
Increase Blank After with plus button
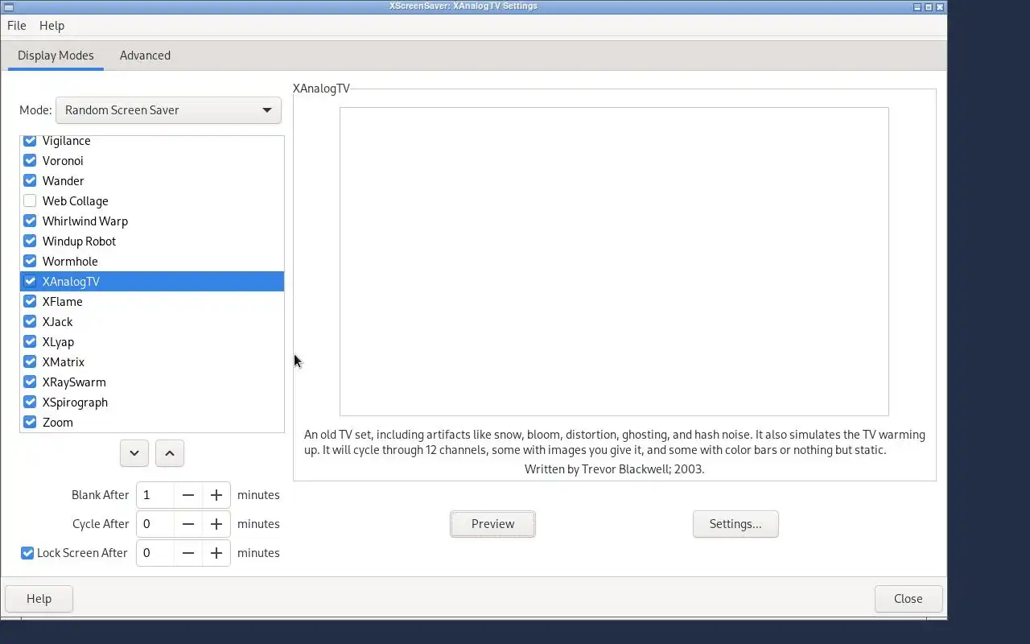point(216,495)
